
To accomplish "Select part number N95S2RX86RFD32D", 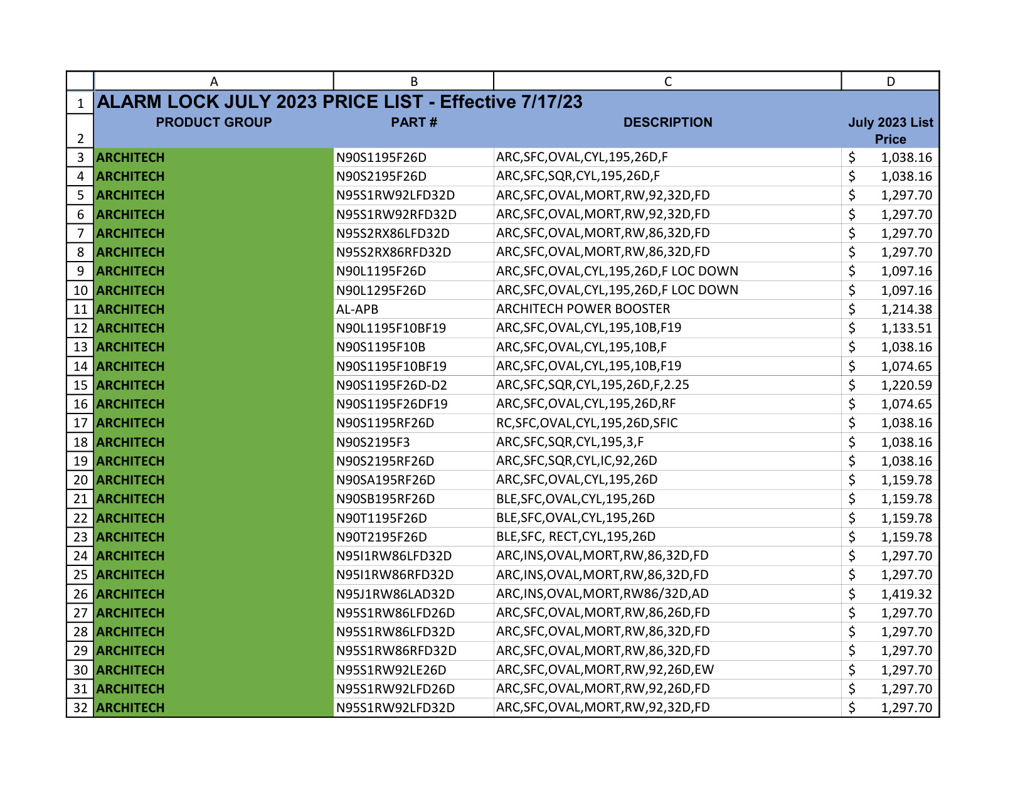I will pos(413,252).
